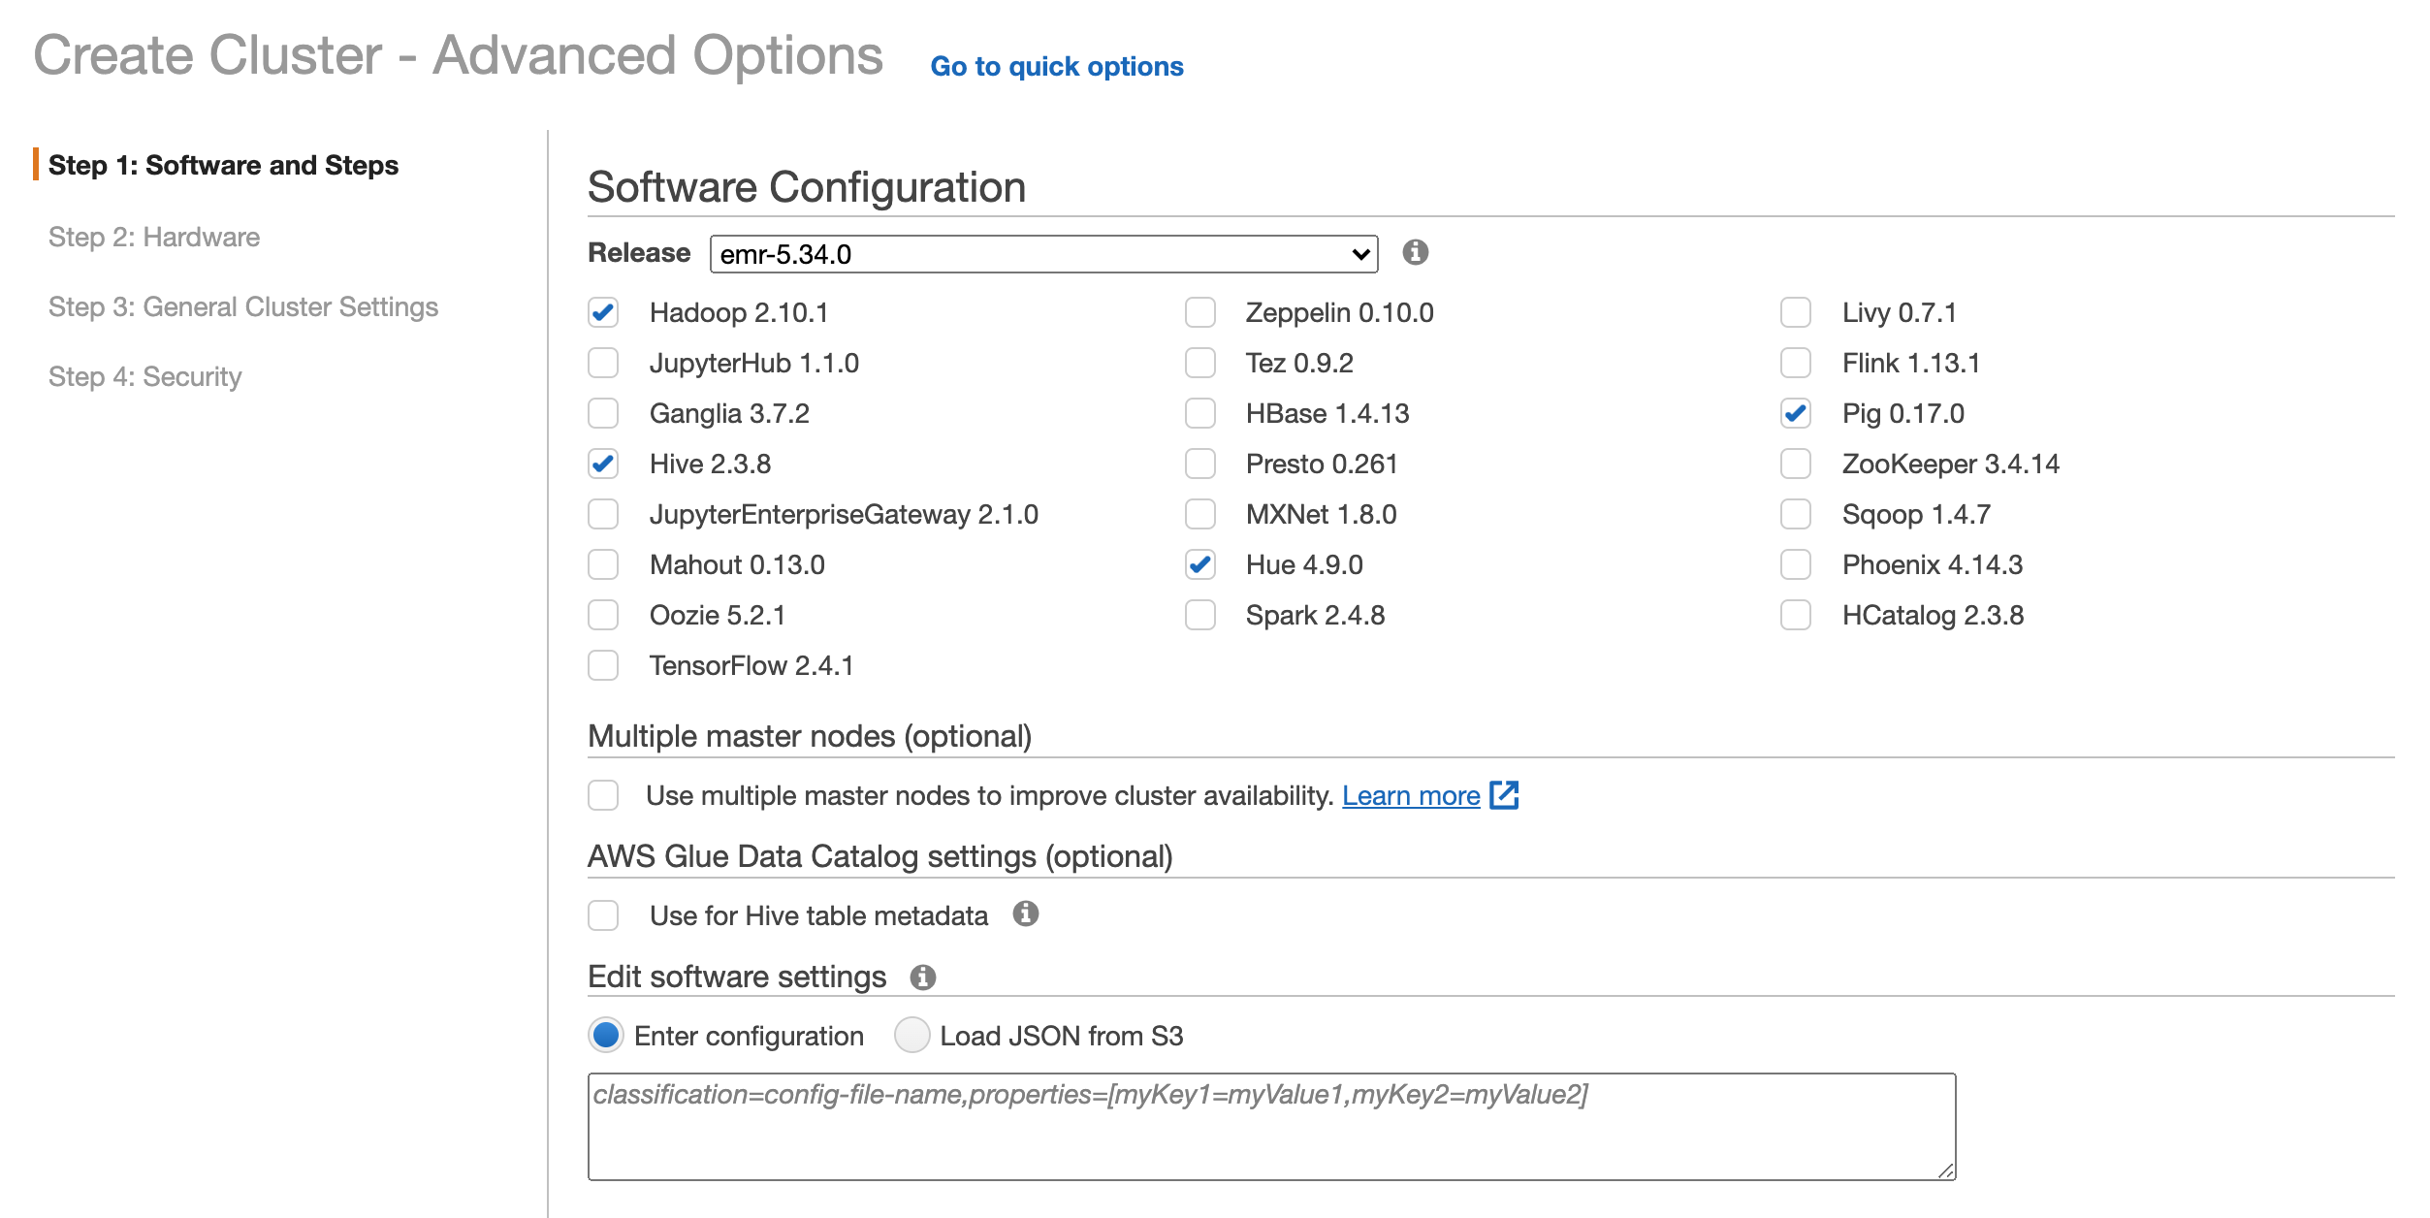Click the configuration text area
2430x1218 pixels.
click(x=1271, y=1126)
